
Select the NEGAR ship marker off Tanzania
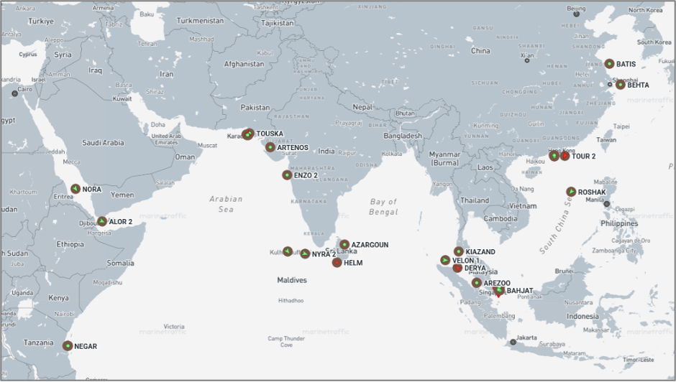tap(68, 346)
